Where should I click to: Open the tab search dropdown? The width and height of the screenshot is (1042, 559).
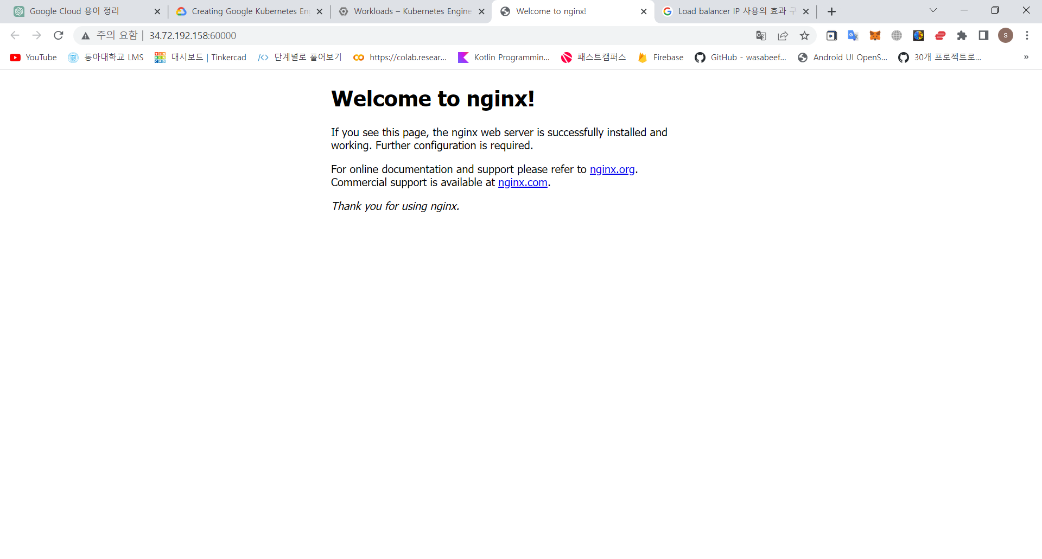point(933,10)
